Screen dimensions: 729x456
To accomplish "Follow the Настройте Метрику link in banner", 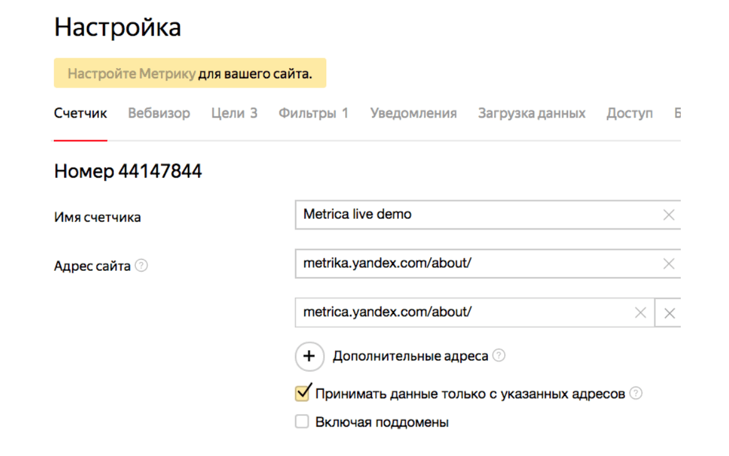I will [x=132, y=74].
